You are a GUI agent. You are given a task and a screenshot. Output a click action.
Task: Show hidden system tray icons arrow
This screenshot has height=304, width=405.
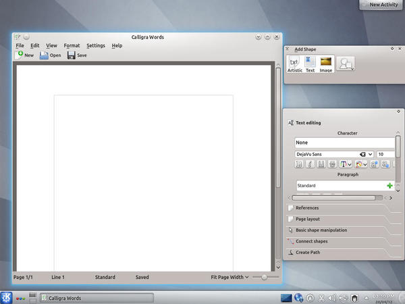(x=367, y=298)
